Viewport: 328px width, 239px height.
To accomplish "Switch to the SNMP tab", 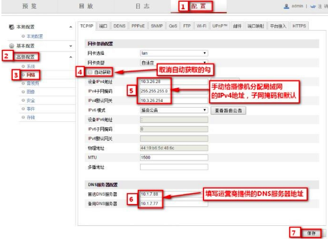I will click(x=157, y=26).
